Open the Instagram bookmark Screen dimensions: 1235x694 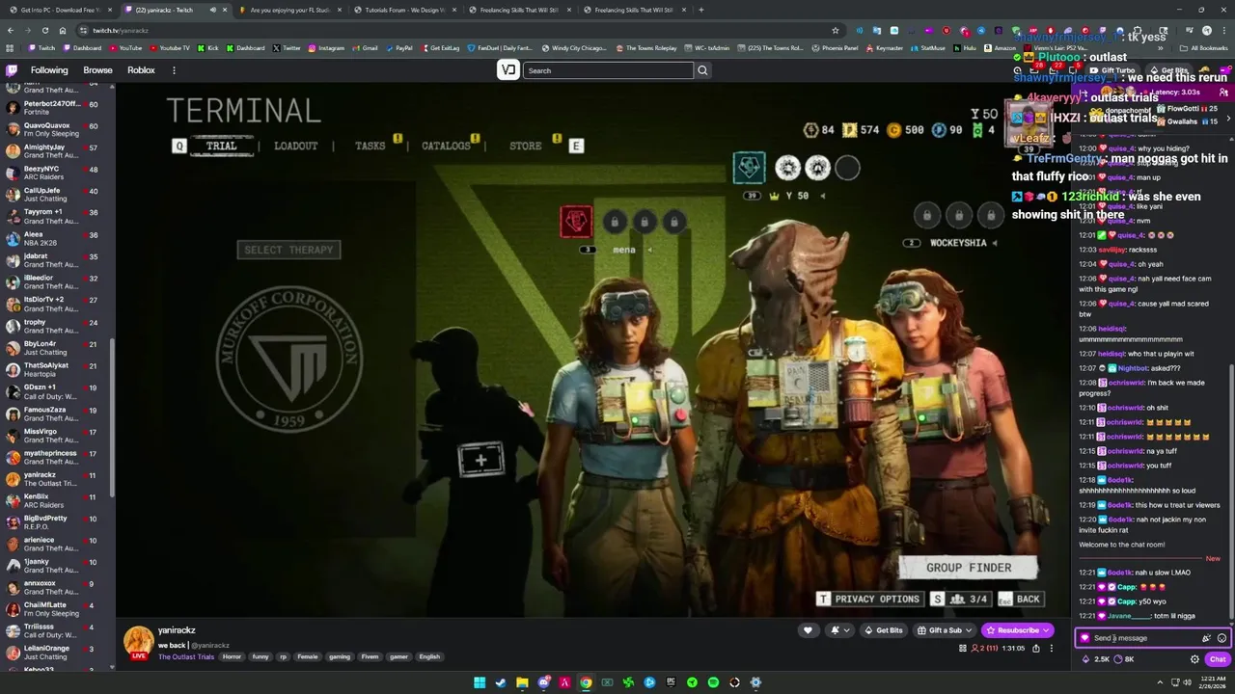pyautogui.click(x=326, y=48)
